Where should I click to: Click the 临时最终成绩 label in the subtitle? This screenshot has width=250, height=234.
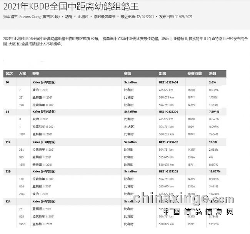click(x=105, y=17)
